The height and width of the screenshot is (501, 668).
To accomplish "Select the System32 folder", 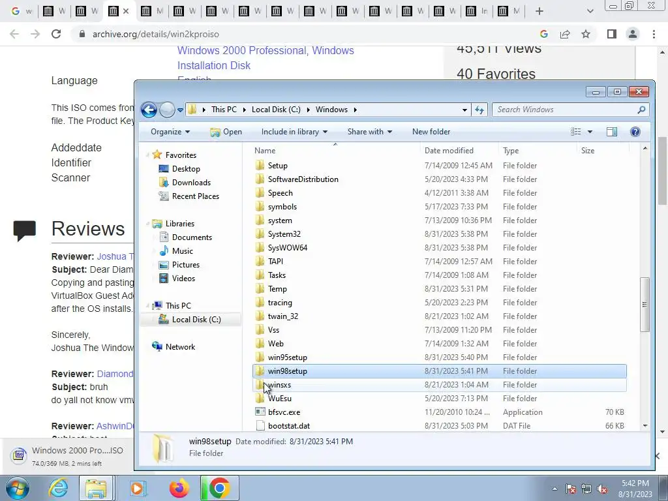I will pos(284,234).
